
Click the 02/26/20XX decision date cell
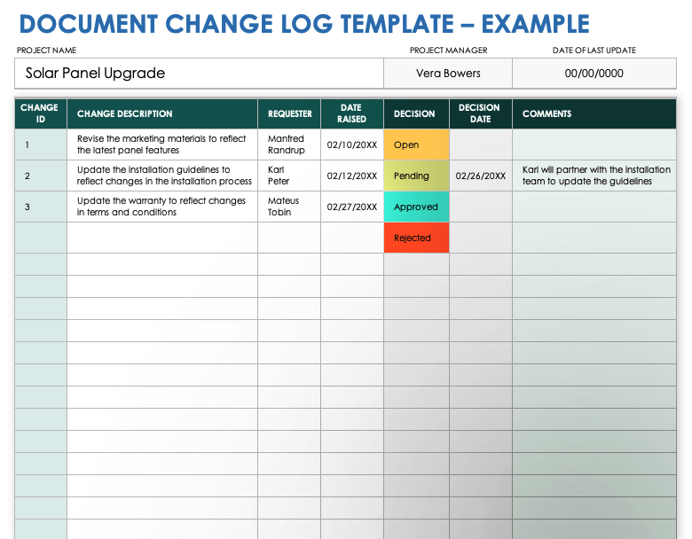click(x=480, y=176)
